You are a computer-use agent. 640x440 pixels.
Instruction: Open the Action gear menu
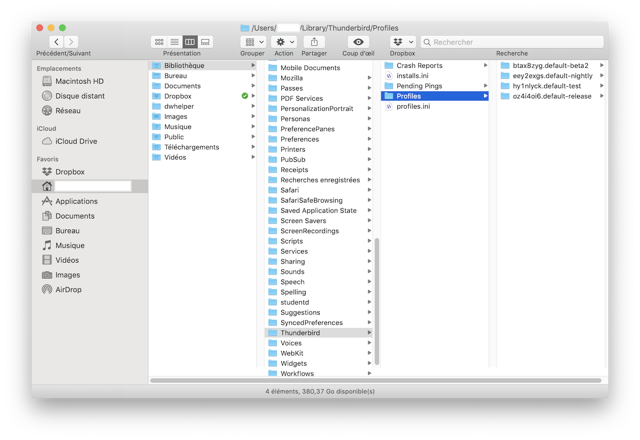pos(284,41)
